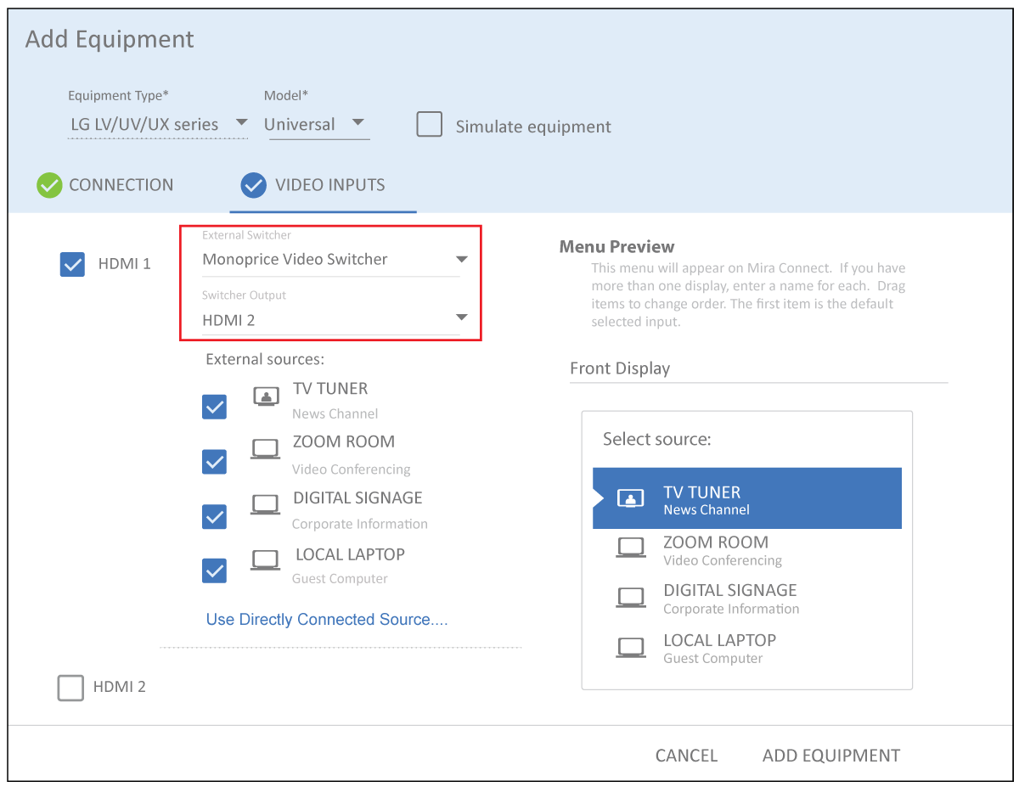
Task: Enable the Simulate equipment checkbox
Action: [430, 125]
